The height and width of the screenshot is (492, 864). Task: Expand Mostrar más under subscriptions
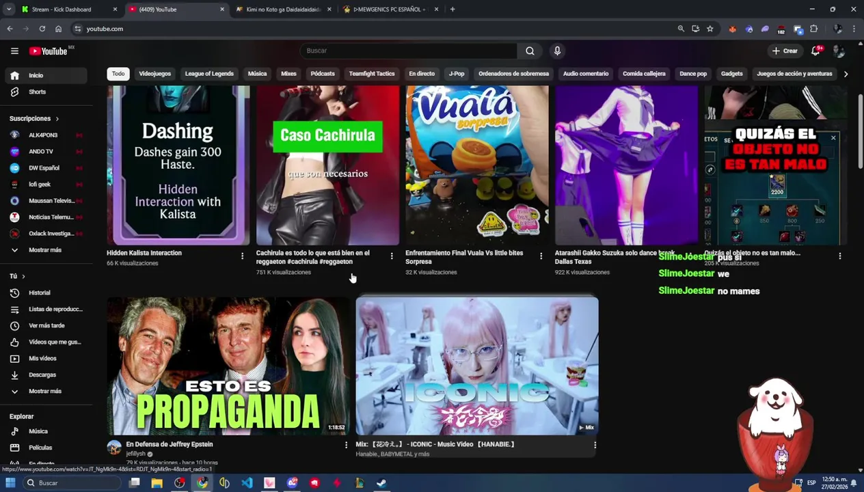(44, 250)
